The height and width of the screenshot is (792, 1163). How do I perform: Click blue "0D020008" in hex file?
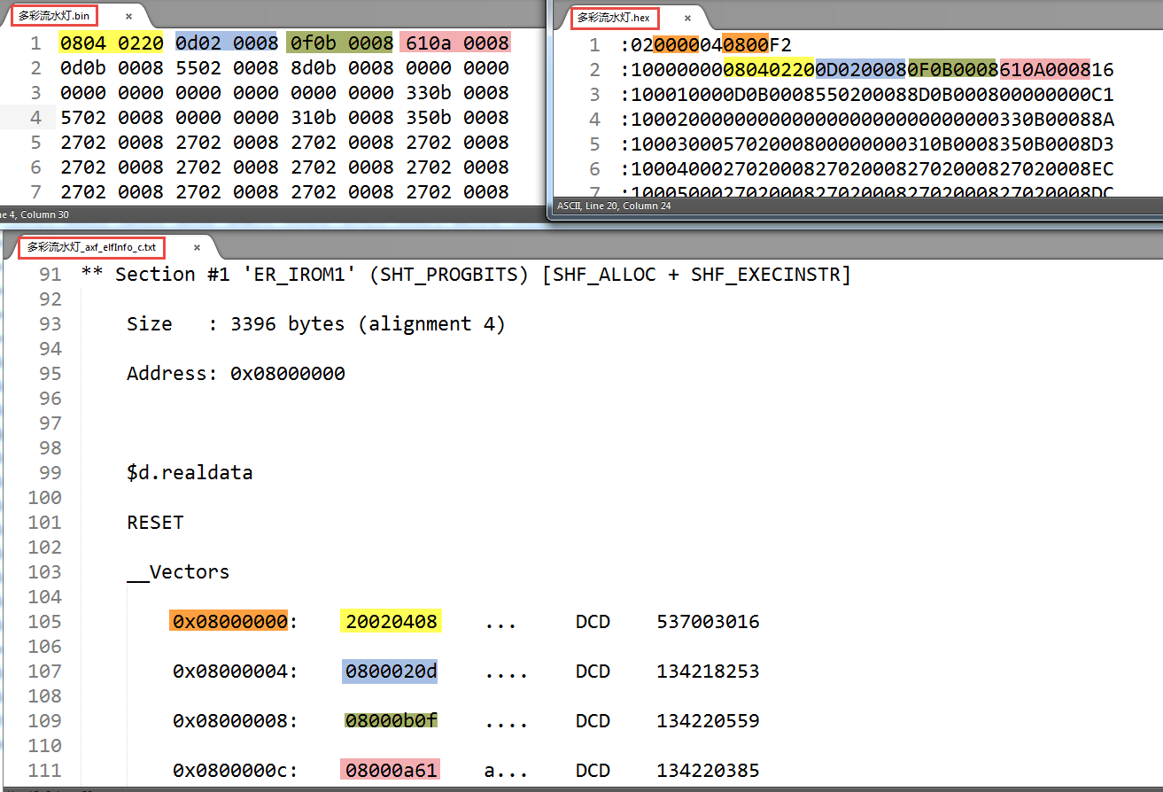[x=861, y=69]
